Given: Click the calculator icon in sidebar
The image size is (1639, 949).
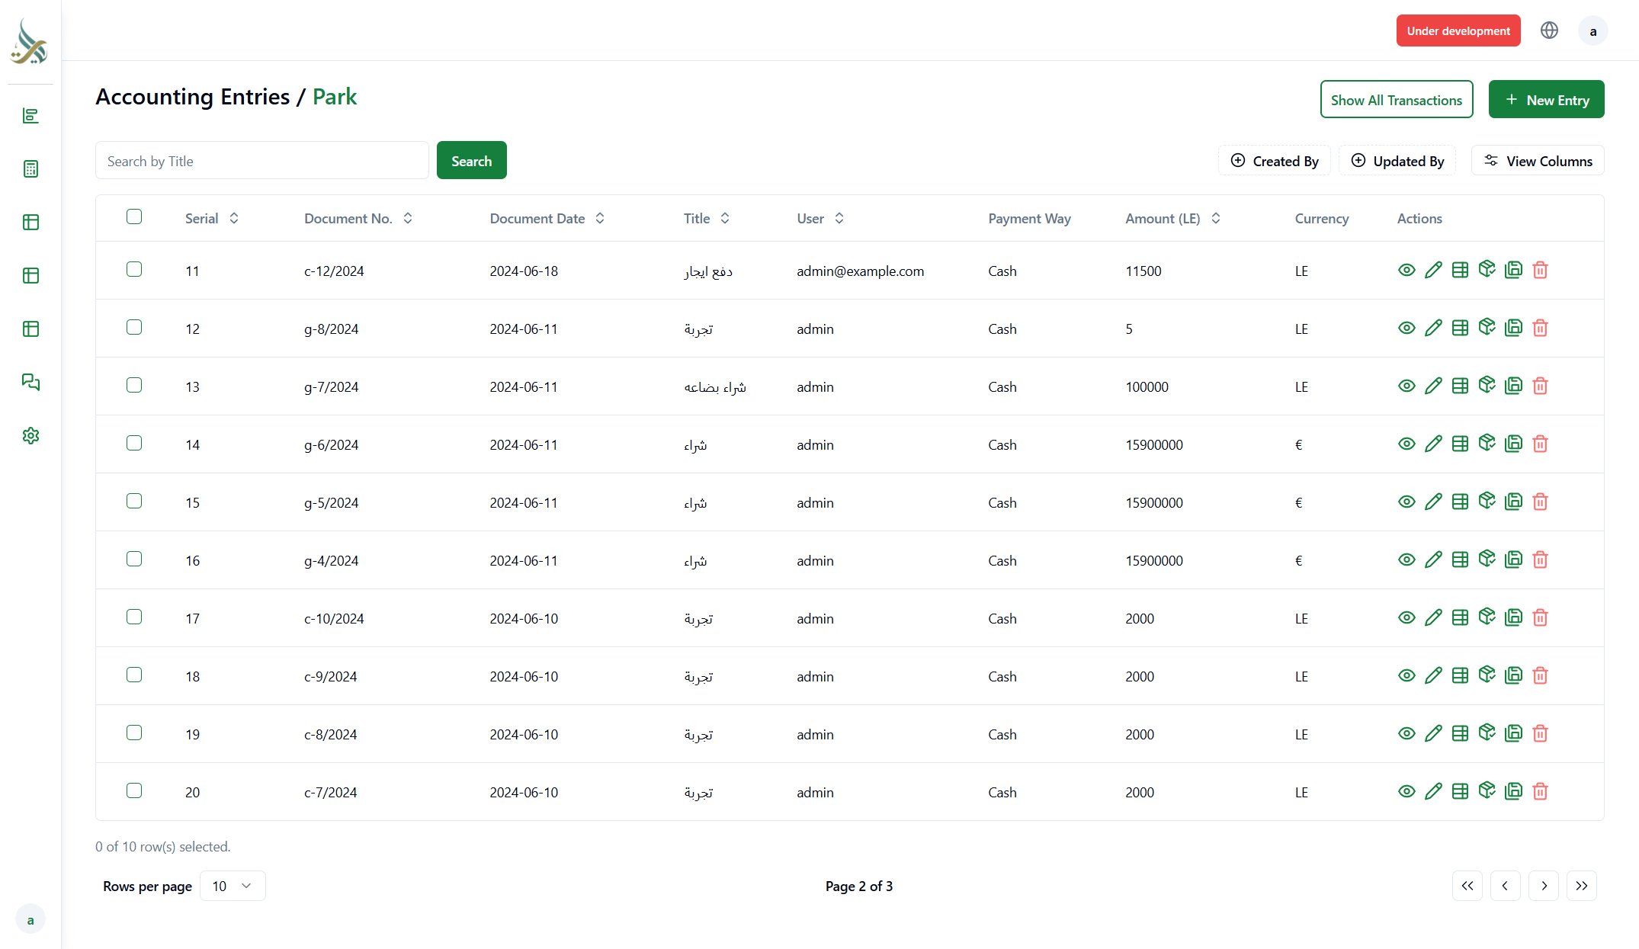Looking at the screenshot, I should pos(30,169).
